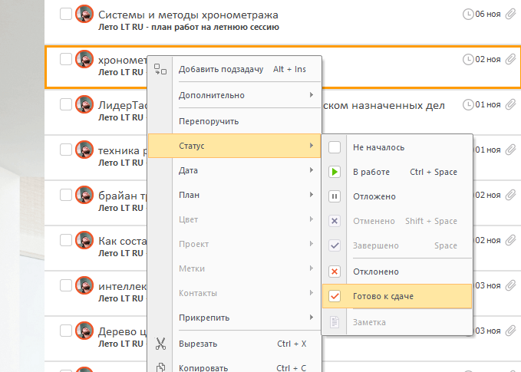Set status to Отложено

click(x=397, y=196)
